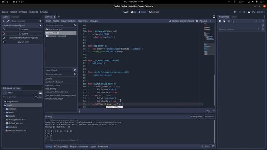Add a new node with the plus icon
The width and height of the screenshot is (267, 150).
pyautogui.click(x=4, y=21)
